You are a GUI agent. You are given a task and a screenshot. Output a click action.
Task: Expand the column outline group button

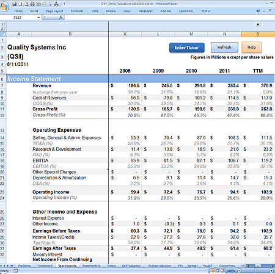coord(258,24)
